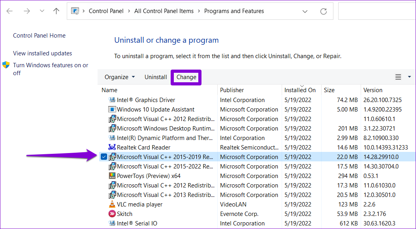Click the Uninstall toolbar button
Screen dimensions: 416x229
pos(156,77)
